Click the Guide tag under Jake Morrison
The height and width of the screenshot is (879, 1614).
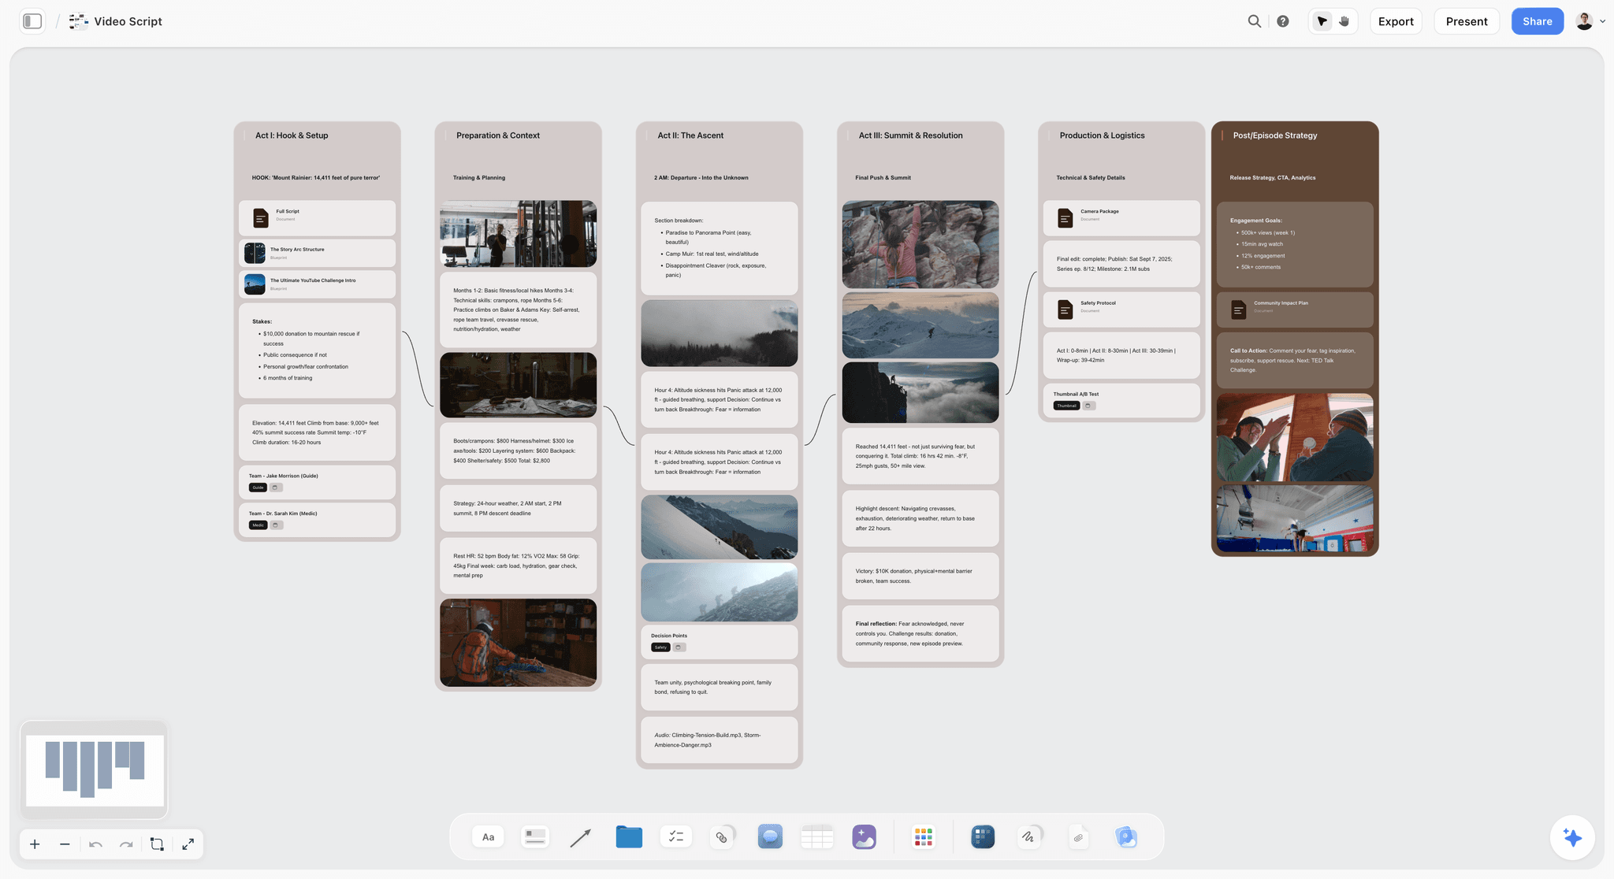pos(258,488)
